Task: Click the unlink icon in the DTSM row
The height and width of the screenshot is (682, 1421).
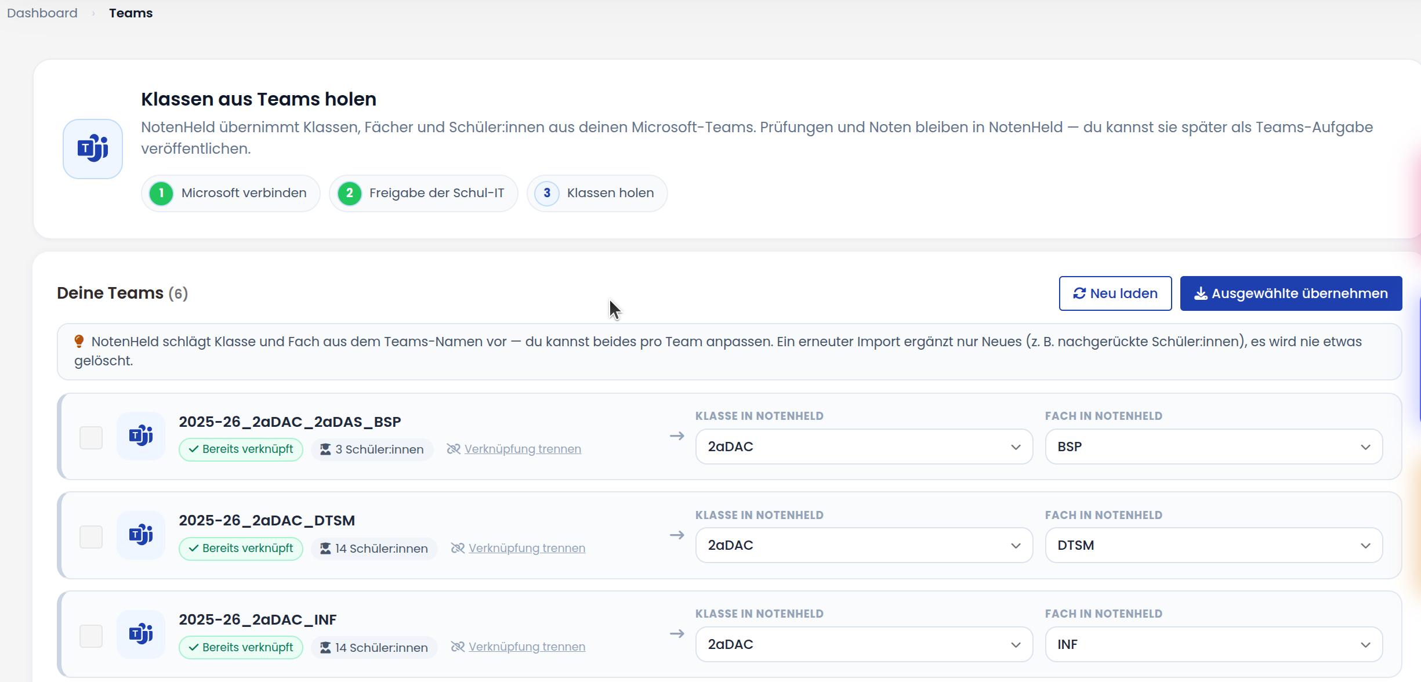Action: (x=458, y=548)
